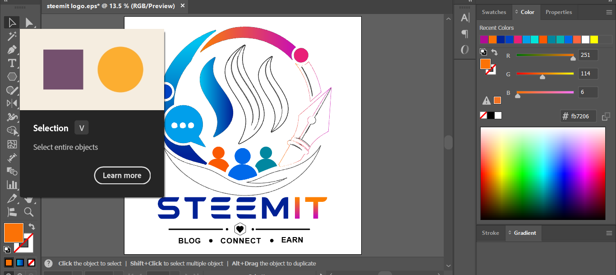Click the status bar help question icon
The height and width of the screenshot is (275, 616).
pos(49,263)
